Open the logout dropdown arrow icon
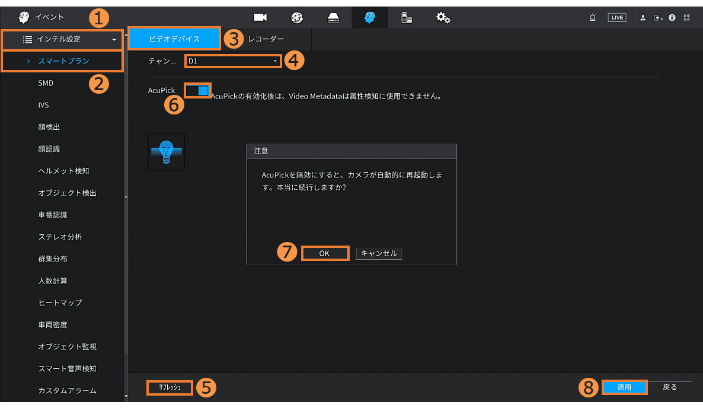The image size is (703, 417). pyautogui.click(x=657, y=18)
